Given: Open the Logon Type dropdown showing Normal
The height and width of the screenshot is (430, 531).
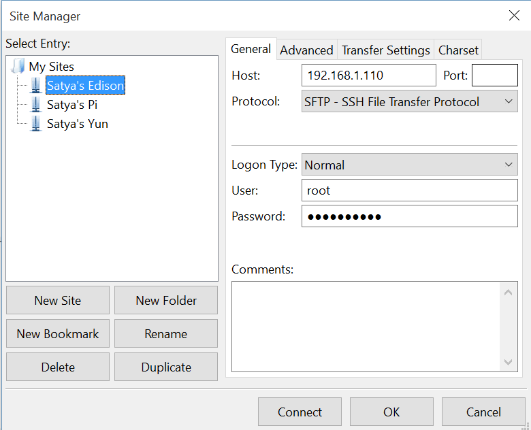Looking at the screenshot, I should click(x=410, y=165).
